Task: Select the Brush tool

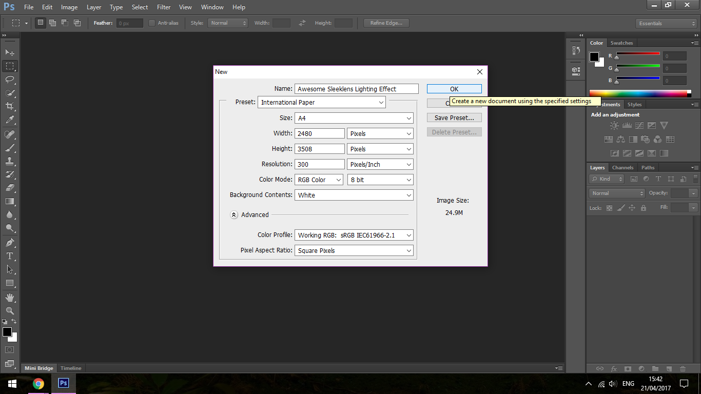Action: pyautogui.click(x=10, y=148)
